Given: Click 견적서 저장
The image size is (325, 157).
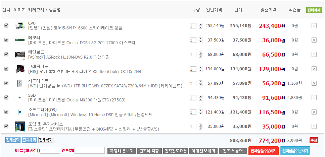Looking at the screenshot, I should (149, 151).
